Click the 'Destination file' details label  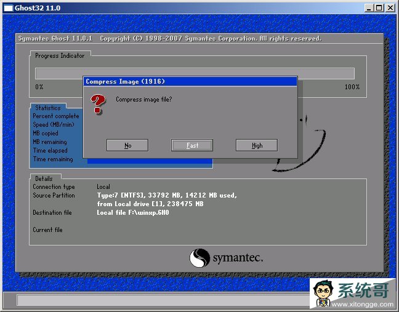pos(52,212)
